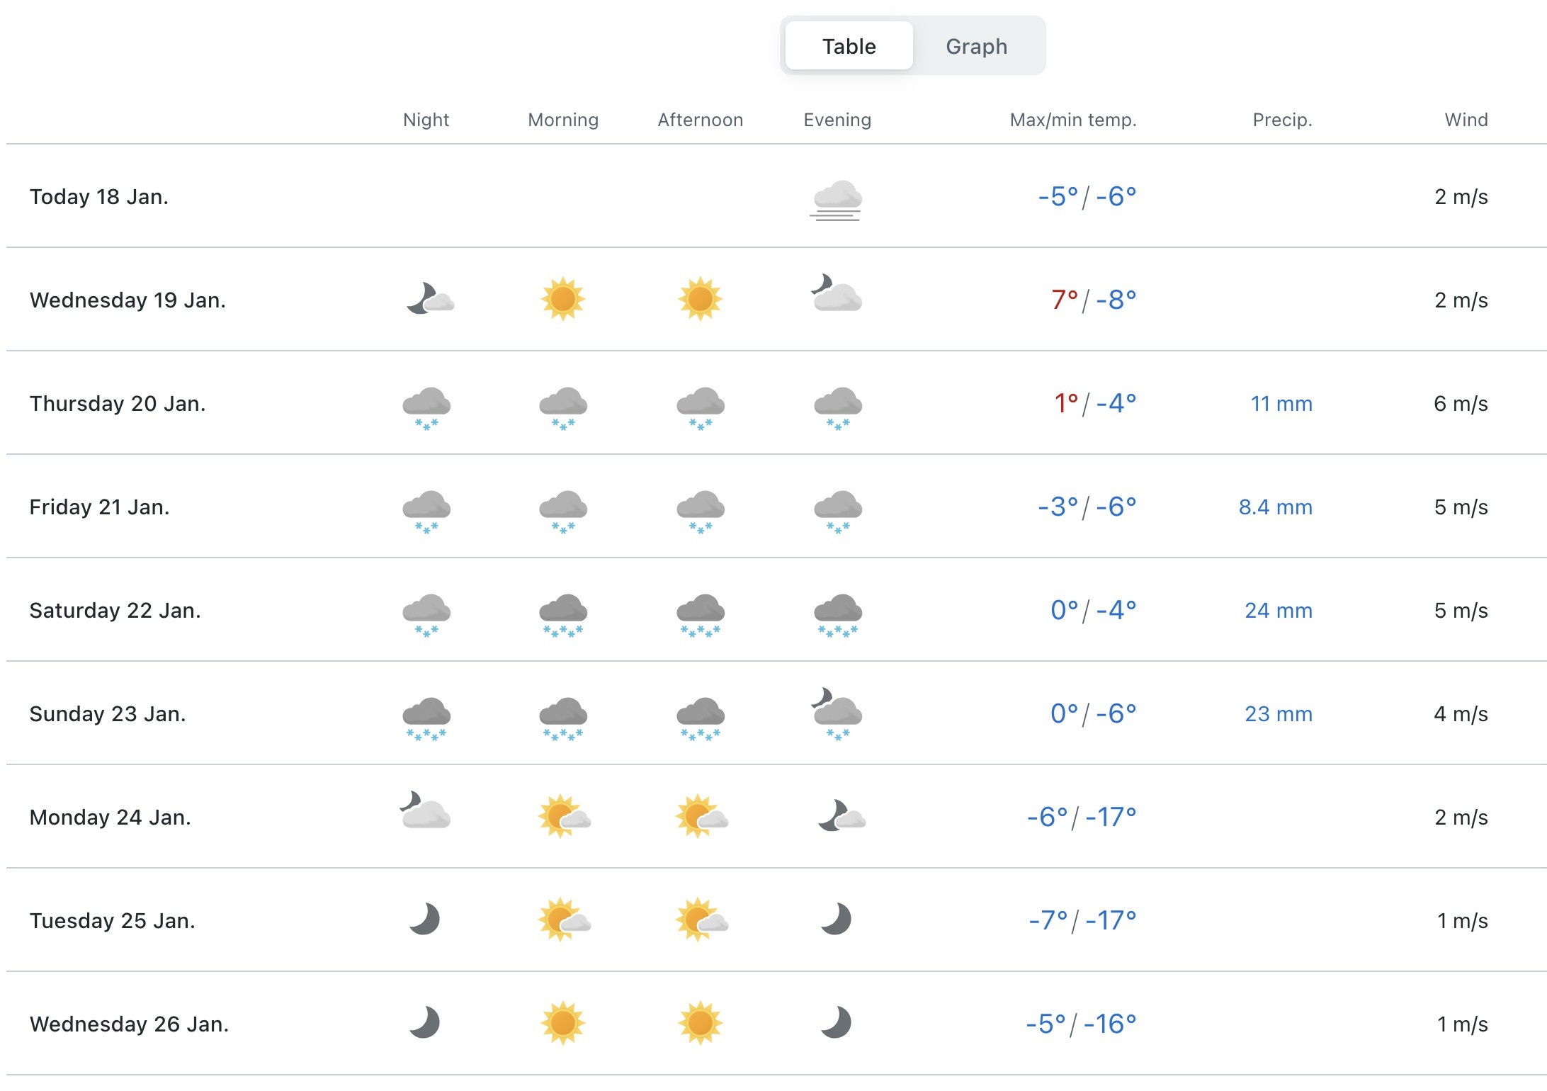Click Tuesday 25 Jan. night clear moon icon
This screenshot has width=1547, height=1091.
tap(425, 920)
